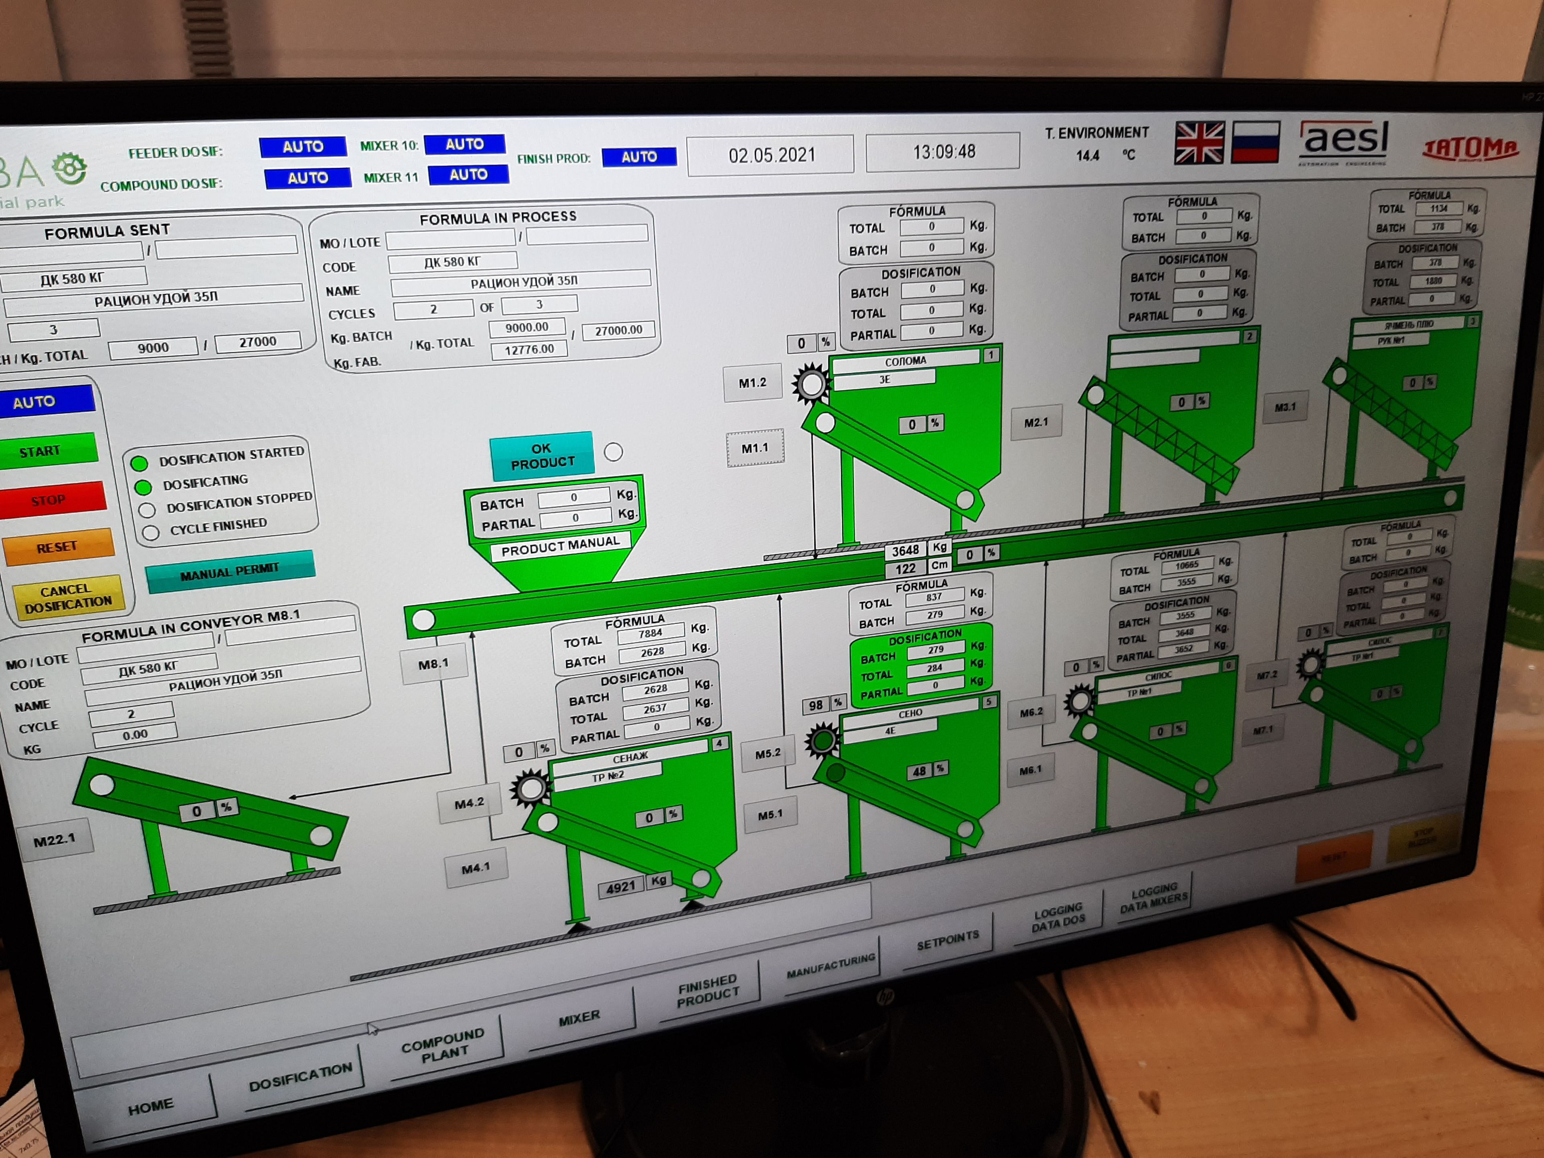
Task: Open the DOSIFICATION tab
Action: coord(301,1077)
